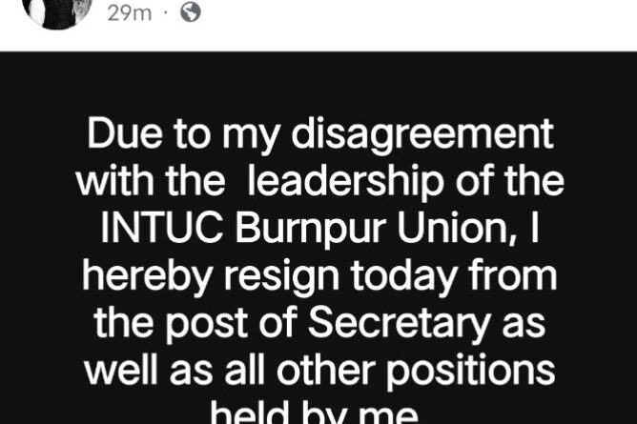Click 'well as all other positions' line
The image size is (637, 424).
coord(319,371)
